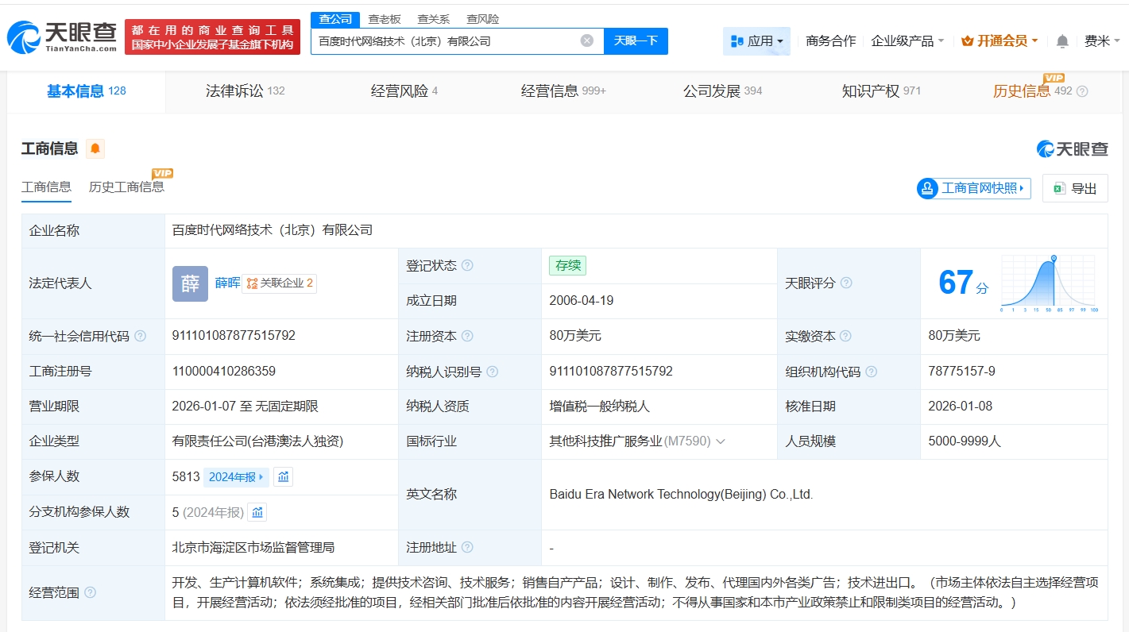The width and height of the screenshot is (1129, 632).
Task: Click the notification bell icon in header
Action: [x=1062, y=41]
